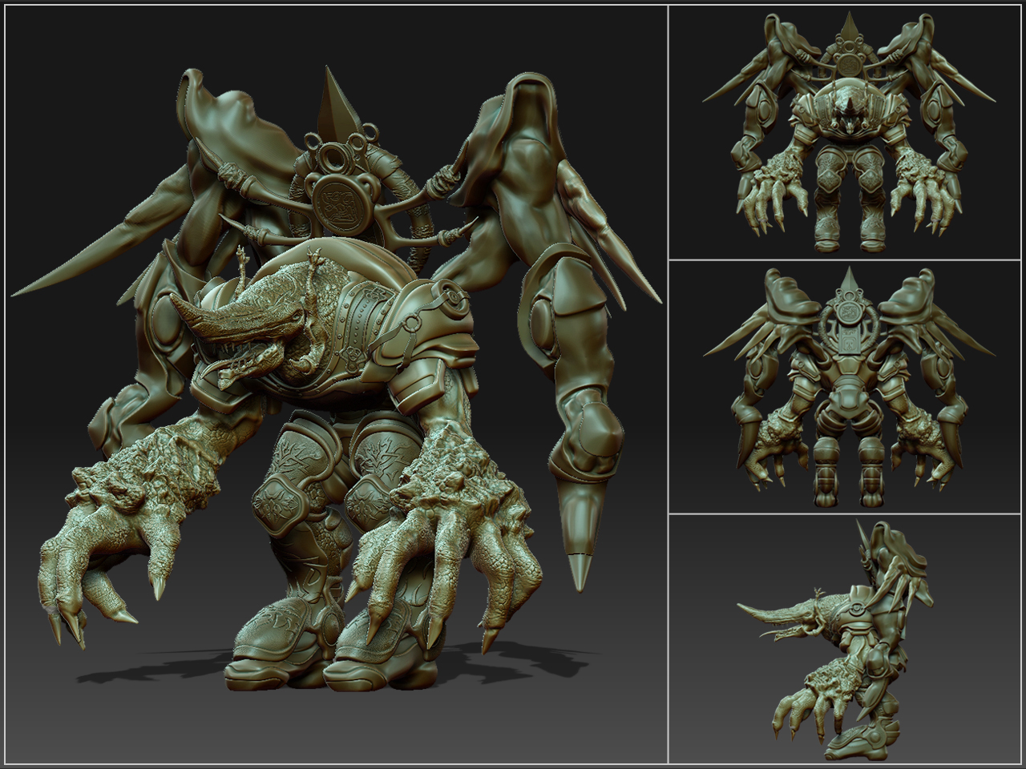
Task: Click the large three-quarter view creature panel
Action: 337,384
